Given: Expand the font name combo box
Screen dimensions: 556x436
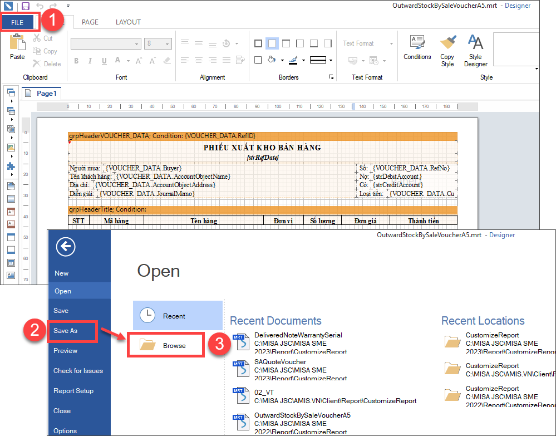Looking at the screenshot, I should tap(137, 43).
